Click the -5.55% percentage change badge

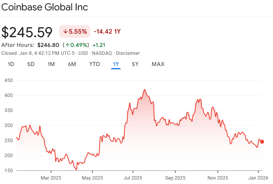point(74,31)
